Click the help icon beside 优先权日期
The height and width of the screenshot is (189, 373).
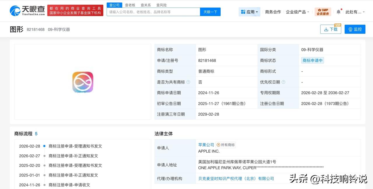(x=284, y=82)
